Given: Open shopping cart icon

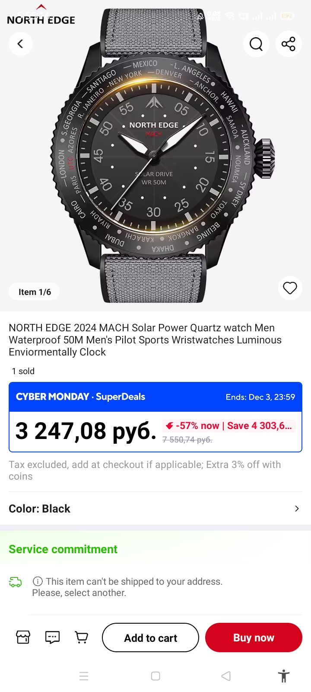Looking at the screenshot, I should click(x=81, y=637).
